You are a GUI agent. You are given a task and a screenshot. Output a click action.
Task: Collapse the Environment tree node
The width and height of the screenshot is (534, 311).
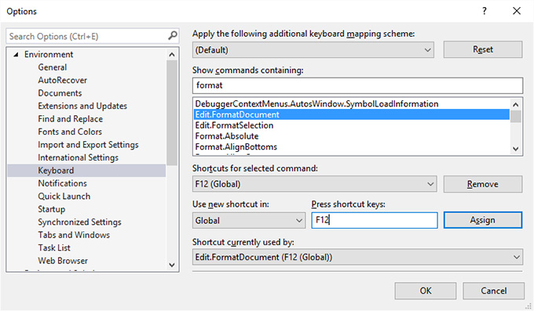pyautogui.click(x=16, y=54)
